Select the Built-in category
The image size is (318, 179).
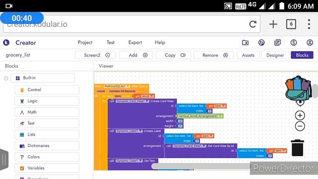click(x=43, y=78)
